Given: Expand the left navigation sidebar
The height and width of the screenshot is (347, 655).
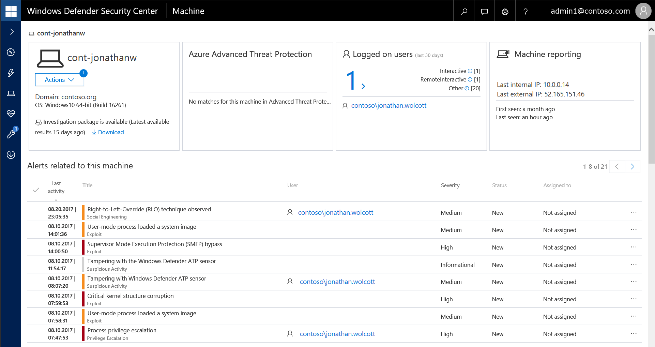Looking at the screenshot, I should point(12,32).
